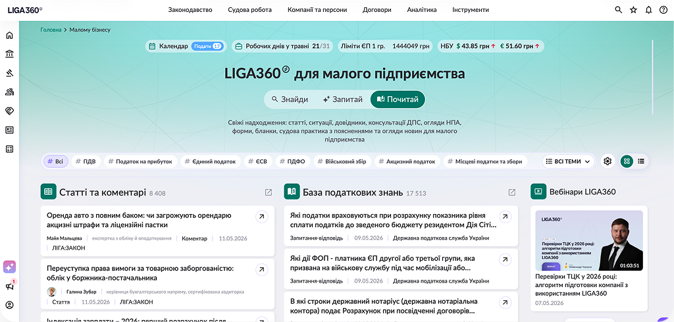674x322 pixels.
Task: Open the Календар Податки widget
Action: pyautogui.click(x=185, y=46)
